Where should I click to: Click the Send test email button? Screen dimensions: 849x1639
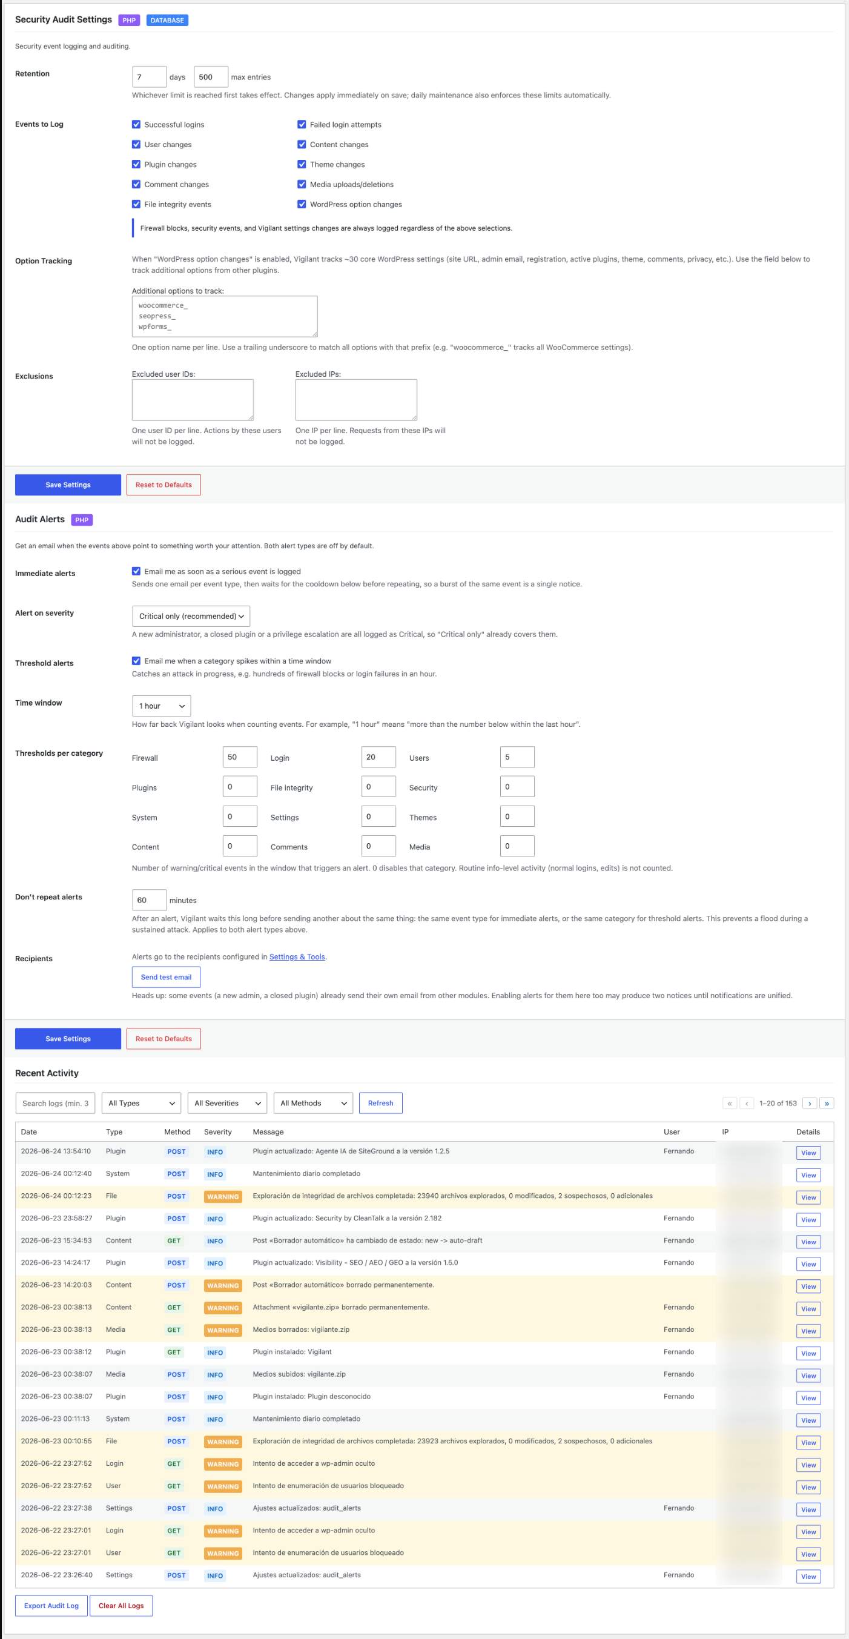166,978
